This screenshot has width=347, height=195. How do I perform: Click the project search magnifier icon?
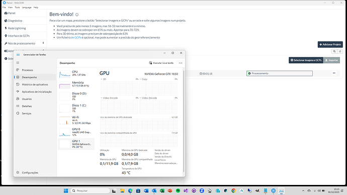334,51
